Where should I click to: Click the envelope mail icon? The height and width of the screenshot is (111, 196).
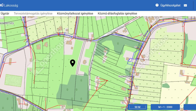185,5
